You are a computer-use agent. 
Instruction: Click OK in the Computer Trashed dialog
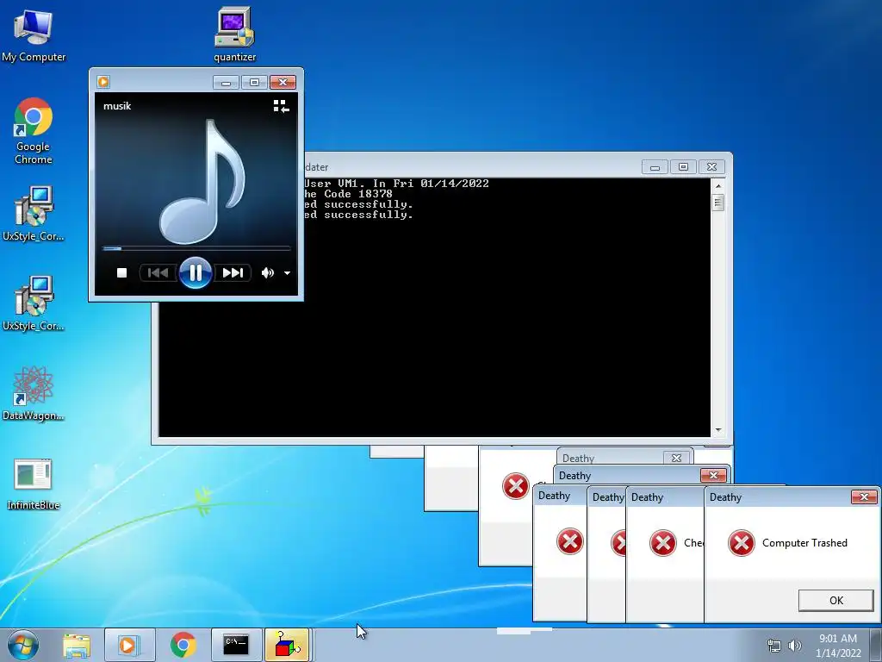[835, 600]
